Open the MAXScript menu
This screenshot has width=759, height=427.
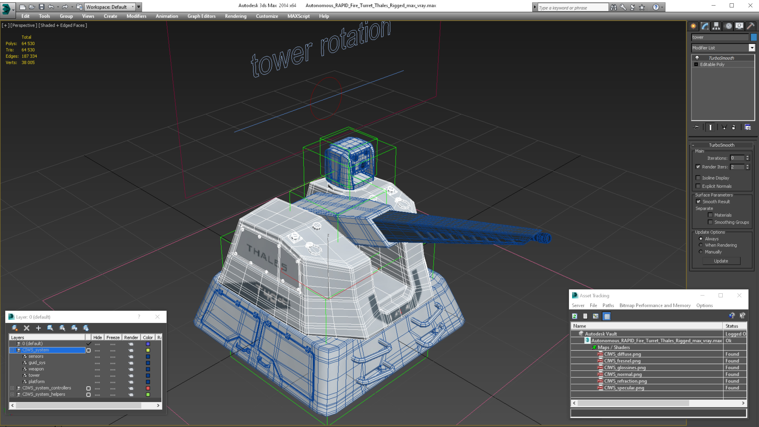(299, 16)
